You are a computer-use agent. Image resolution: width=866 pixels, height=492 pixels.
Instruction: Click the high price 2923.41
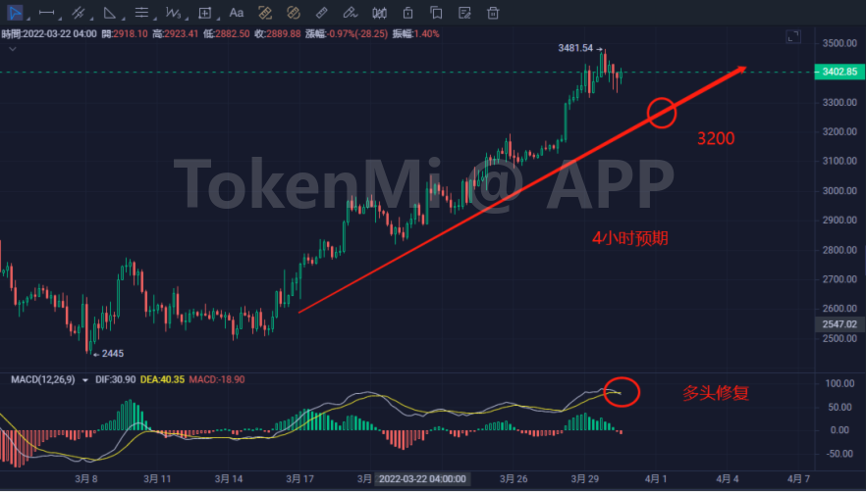pos(181,33)
